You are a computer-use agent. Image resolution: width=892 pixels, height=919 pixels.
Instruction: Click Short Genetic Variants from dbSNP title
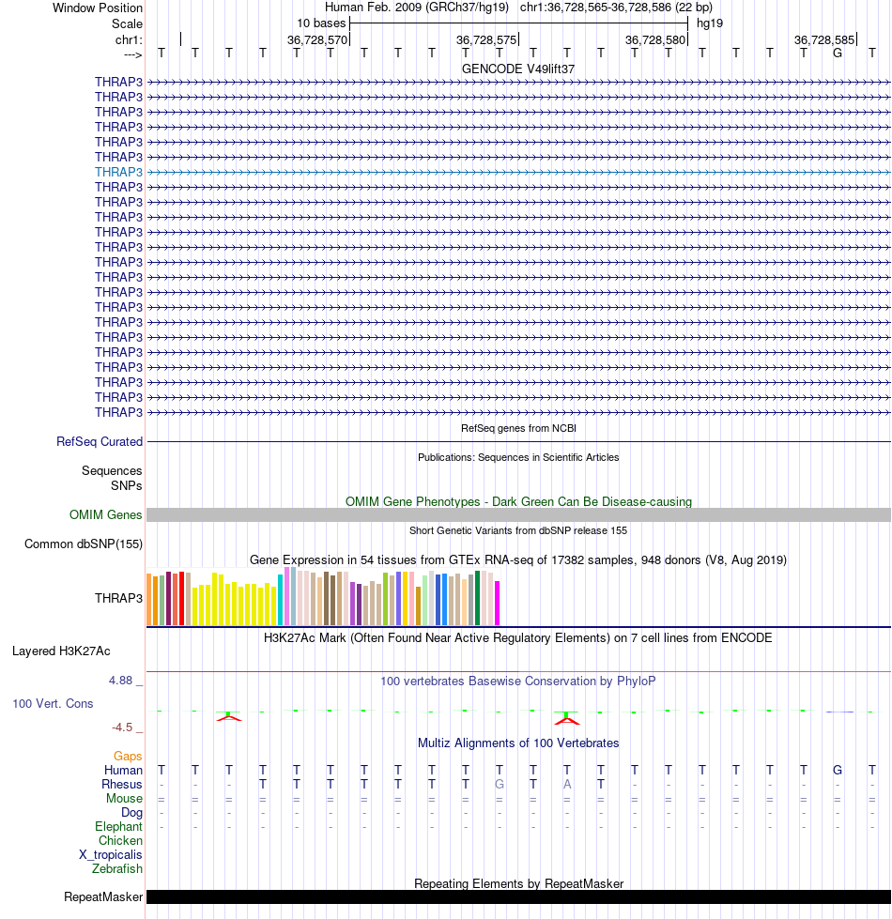coord(518,530)
